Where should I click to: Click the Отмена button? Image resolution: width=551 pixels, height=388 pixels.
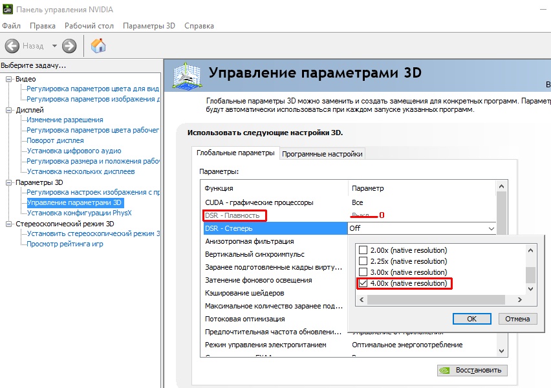[517, 319]
